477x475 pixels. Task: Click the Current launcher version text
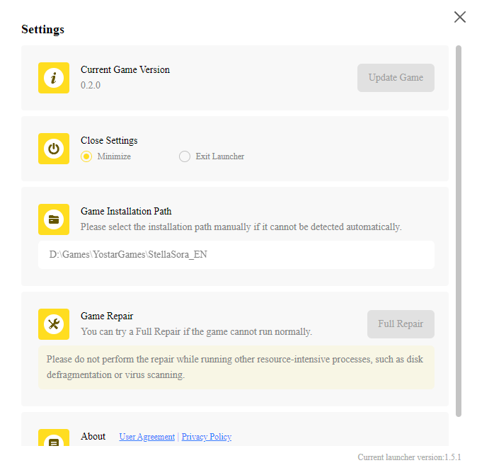pyautogui.click(x=409, y=457)
